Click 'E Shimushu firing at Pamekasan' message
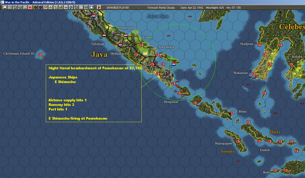305x178 pixels. pos(78,118)
